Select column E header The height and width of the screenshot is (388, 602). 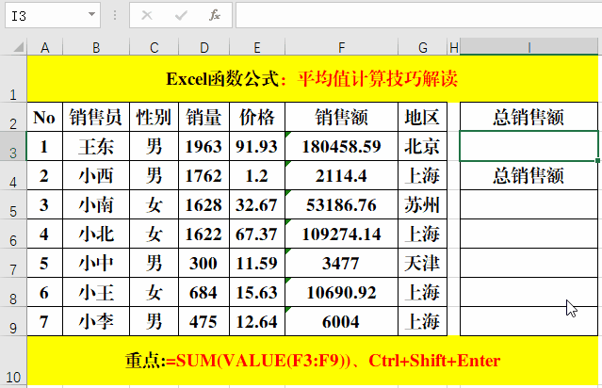coord(257,48)
